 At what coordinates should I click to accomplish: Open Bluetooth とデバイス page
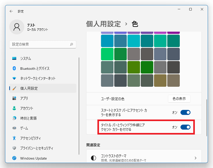[43, 69]
